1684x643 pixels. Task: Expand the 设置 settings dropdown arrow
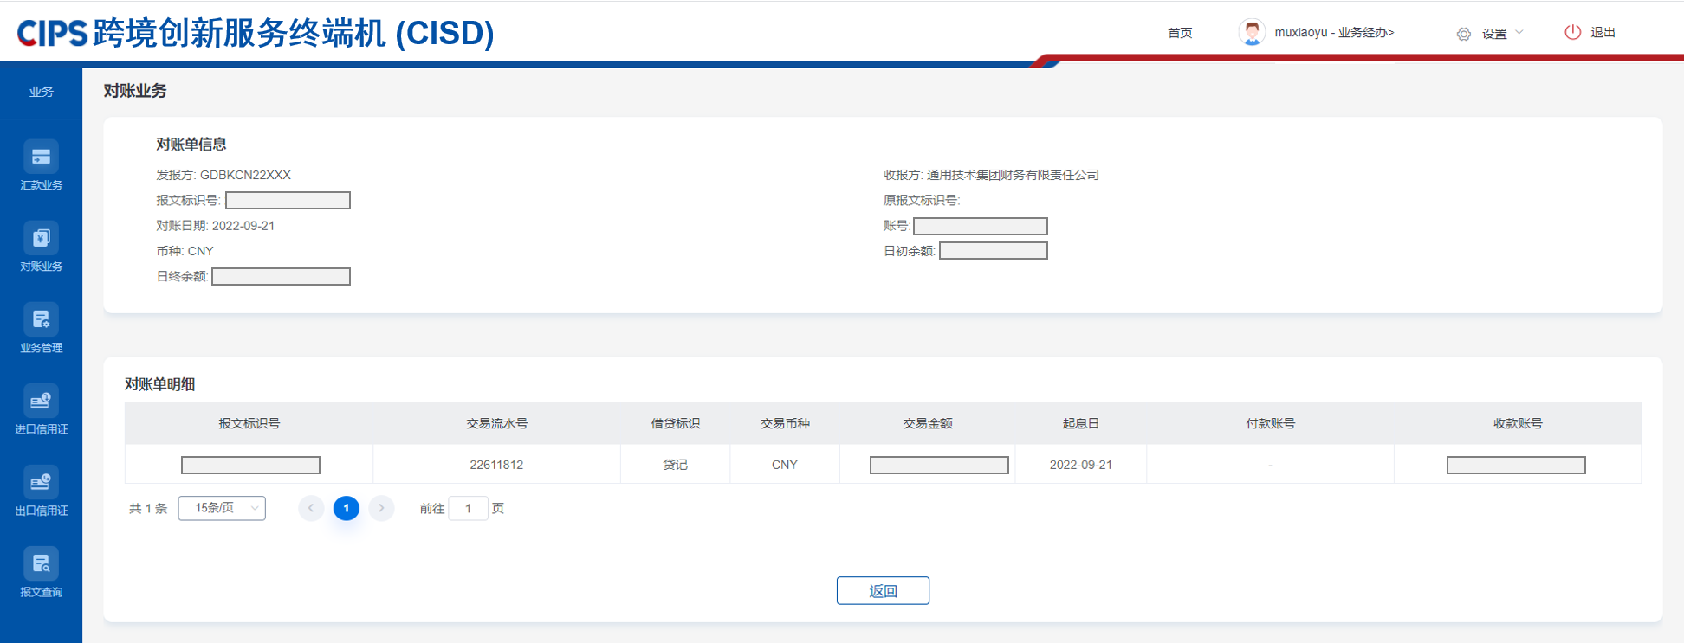[1519, 33]
